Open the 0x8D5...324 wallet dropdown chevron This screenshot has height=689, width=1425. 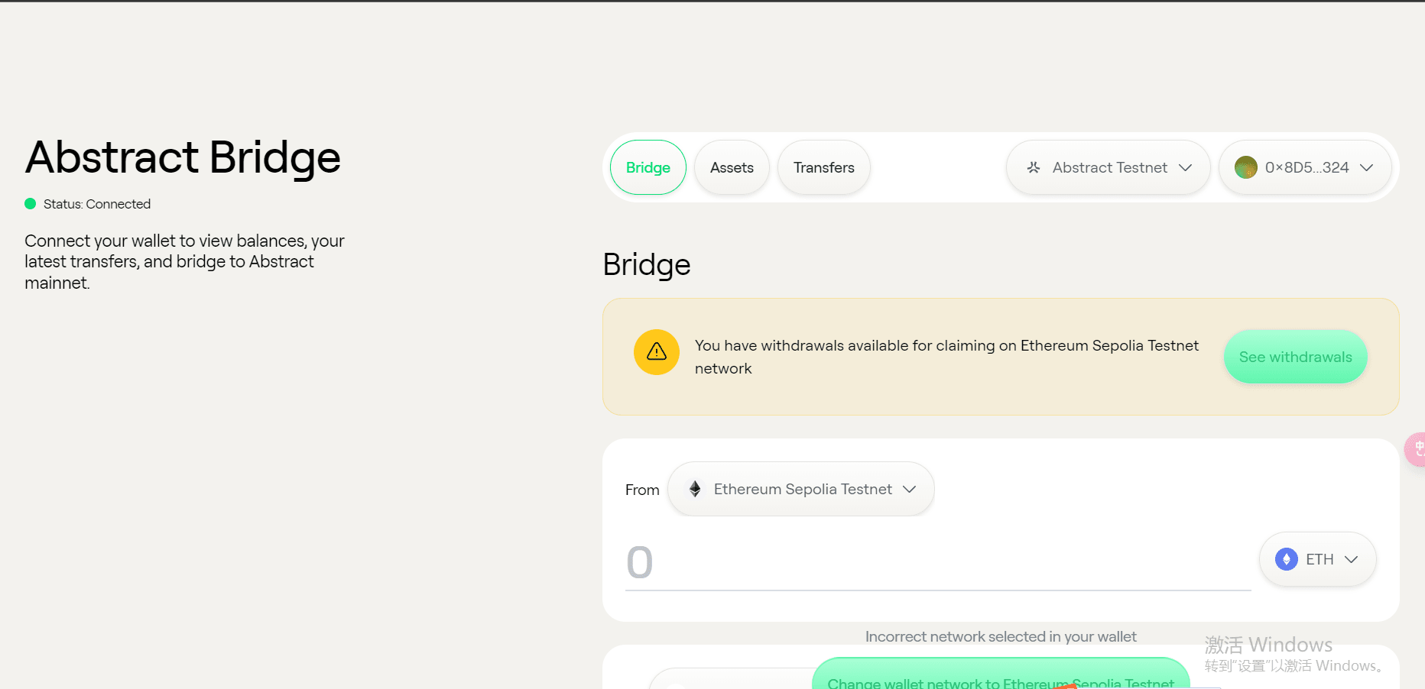[x=1367, y=167]
